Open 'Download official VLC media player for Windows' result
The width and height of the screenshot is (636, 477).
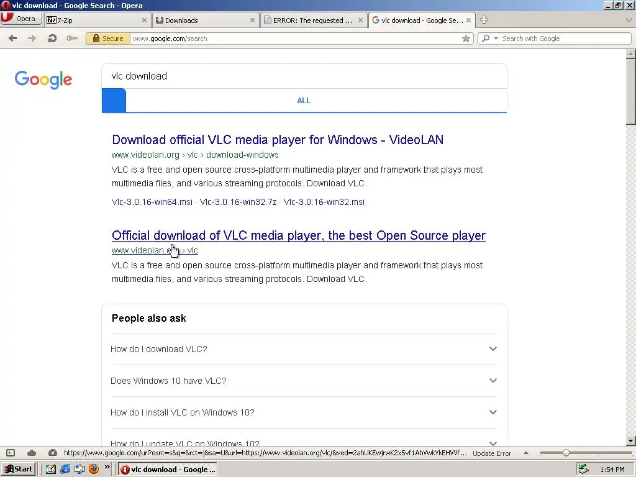pyautogui.click(x=278, y=140)
